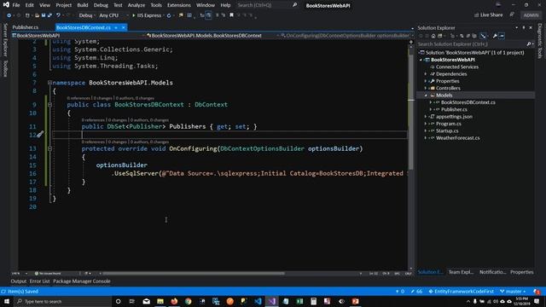Select BookStoresDBContext.cs in Solution Explorer
The image size is (546, 307).
pyautogui.click(x=468, y=102)
